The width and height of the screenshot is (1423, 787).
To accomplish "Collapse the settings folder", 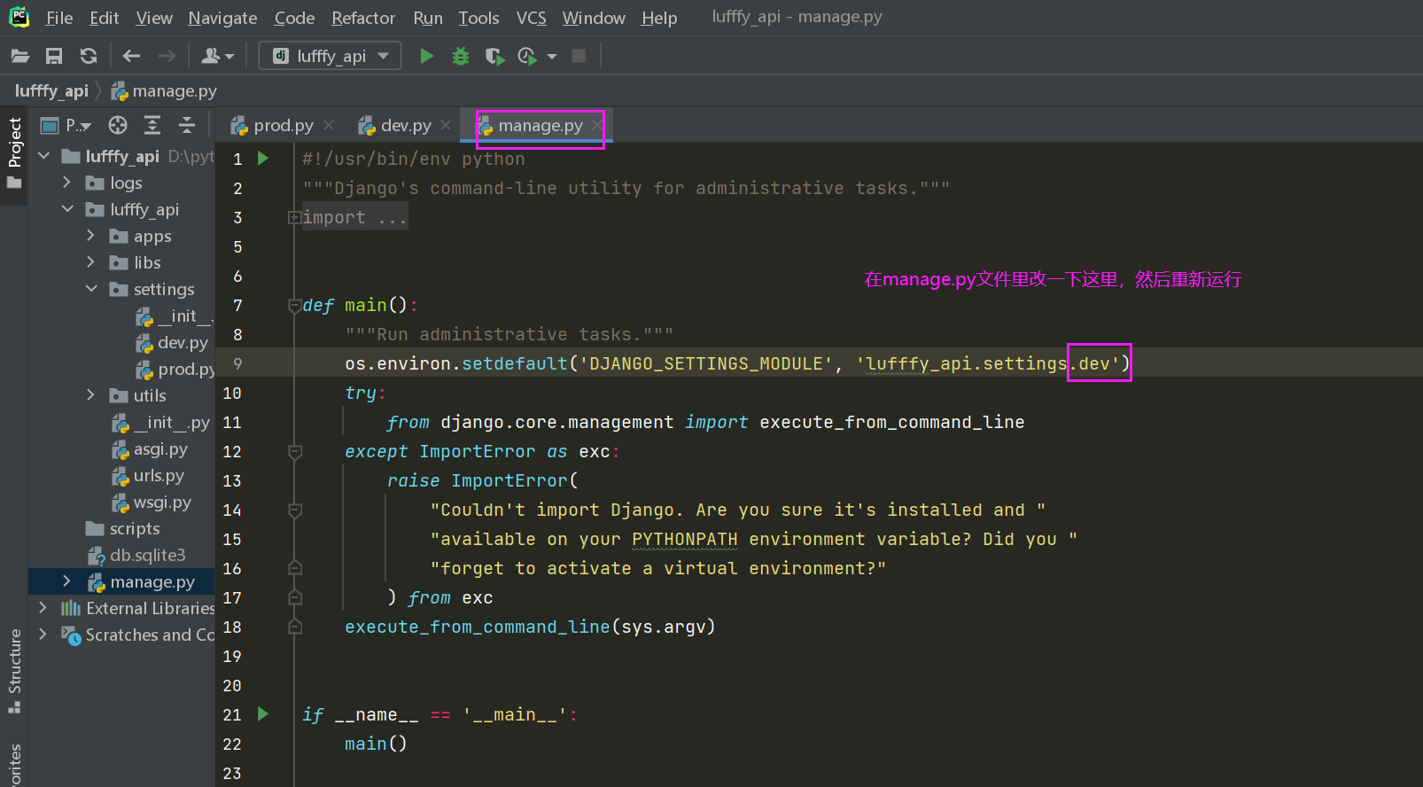I will point(91,289).
